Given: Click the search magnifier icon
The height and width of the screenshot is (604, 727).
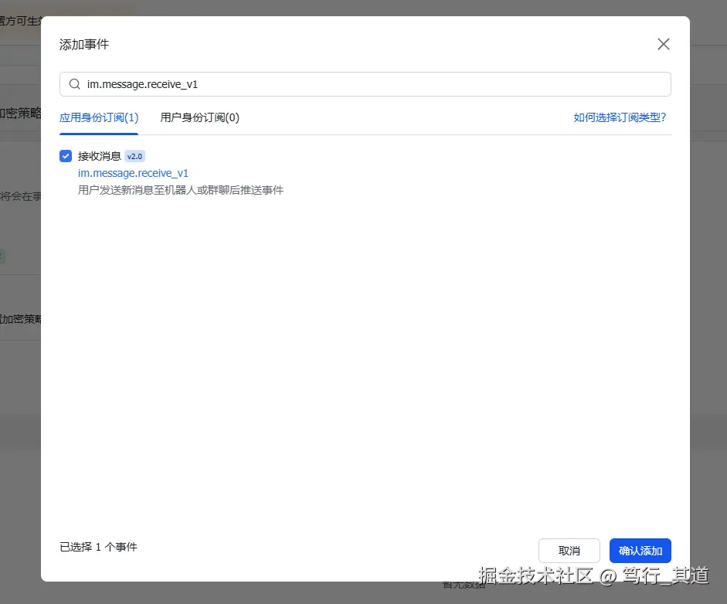Looking at the screenshot, I should pos(74,83).
